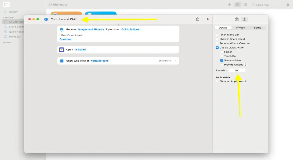Click the Receive action stack icon
This screenshot has width=293, height=160.
click(x=62, y=29)
